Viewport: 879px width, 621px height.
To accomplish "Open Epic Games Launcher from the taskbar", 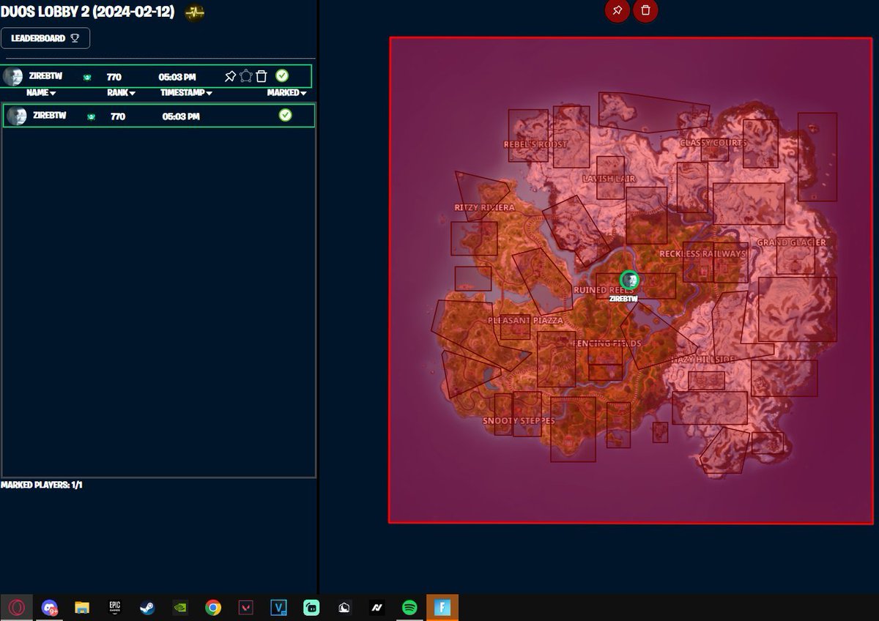I will 115,608.
